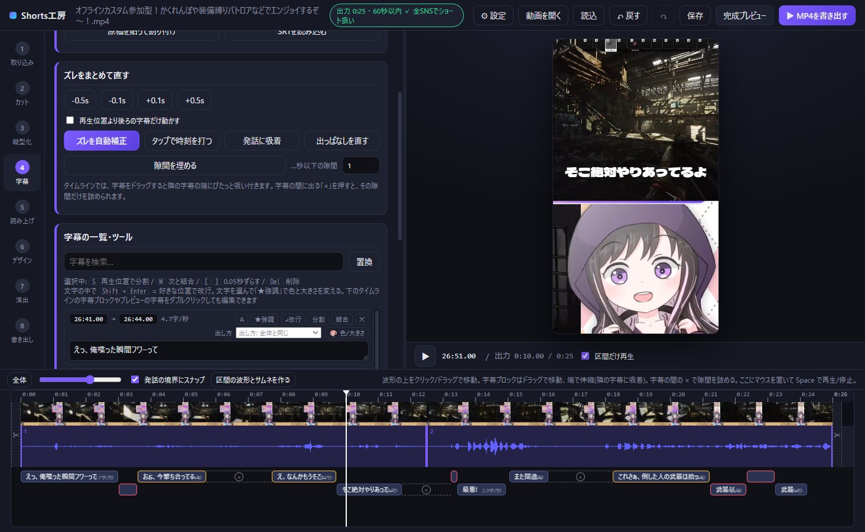Insert line break with 改行 button
This screenshot has height=532, width=865.
click(293, 319)
